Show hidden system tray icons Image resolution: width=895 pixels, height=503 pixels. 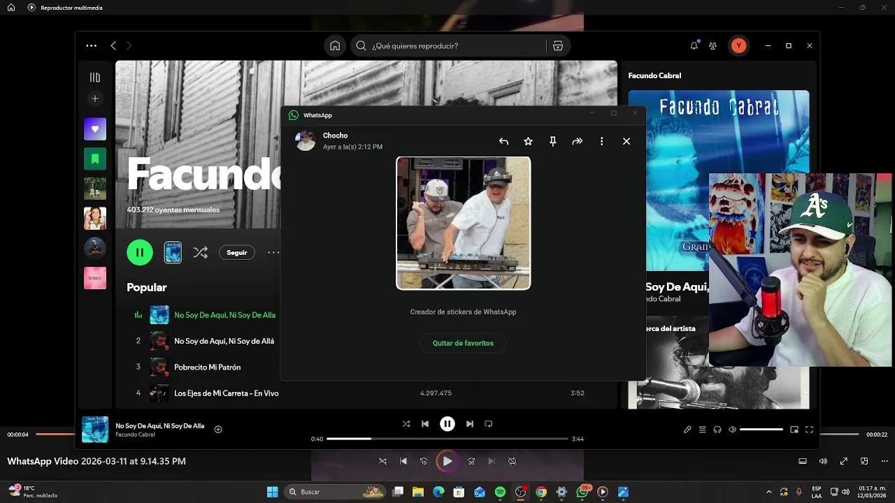[769, 492]
